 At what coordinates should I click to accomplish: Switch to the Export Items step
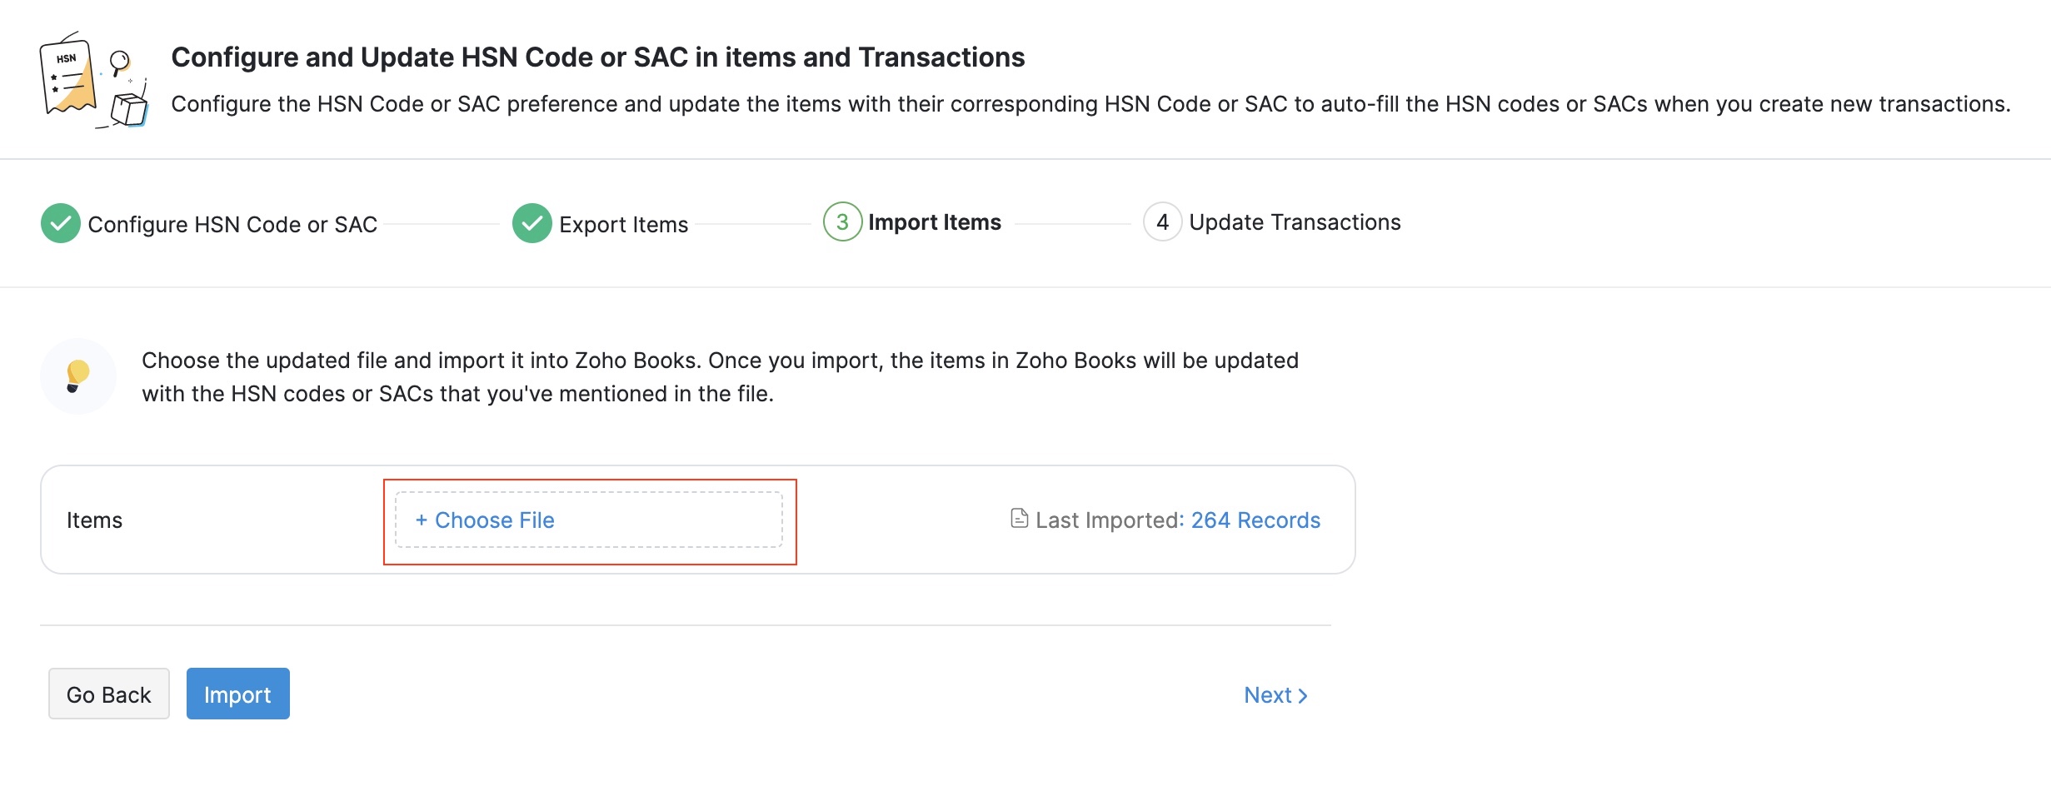(x=623, y=224)
